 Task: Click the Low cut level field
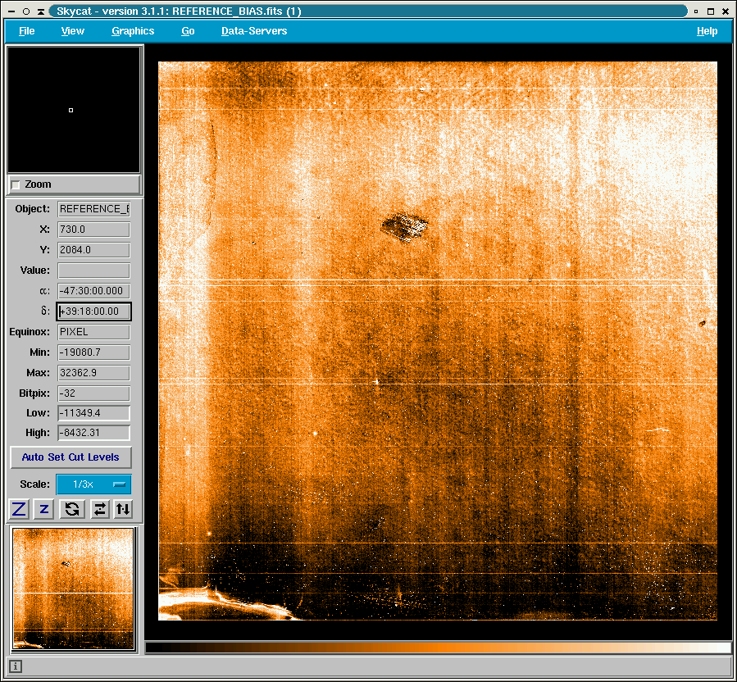pyautogui.click(x=93, y=413)
